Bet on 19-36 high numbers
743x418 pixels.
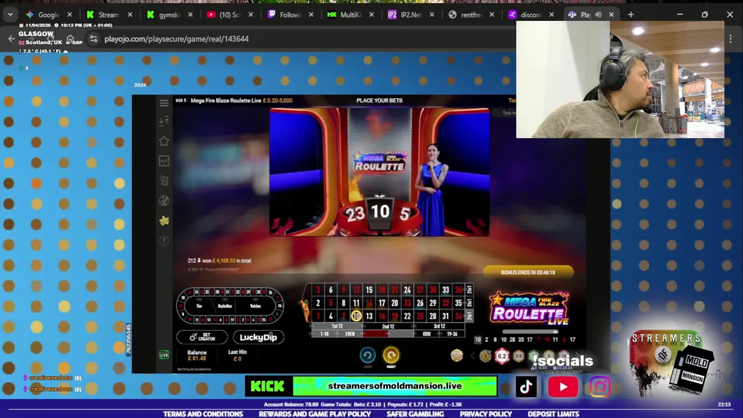click(x=452, y=334)
